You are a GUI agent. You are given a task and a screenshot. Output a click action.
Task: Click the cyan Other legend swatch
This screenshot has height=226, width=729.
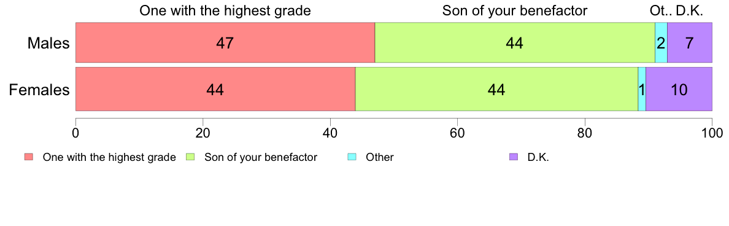352,157
